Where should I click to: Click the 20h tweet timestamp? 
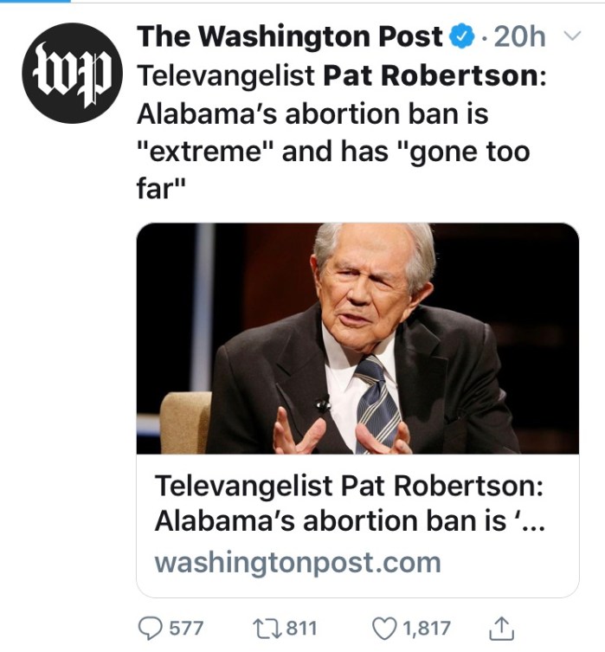[x=525, y=36]
